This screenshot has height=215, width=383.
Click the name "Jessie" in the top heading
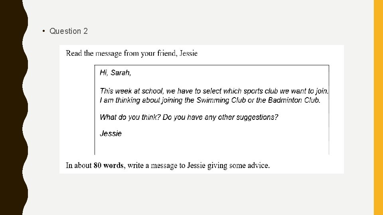(x=188, y=53)
